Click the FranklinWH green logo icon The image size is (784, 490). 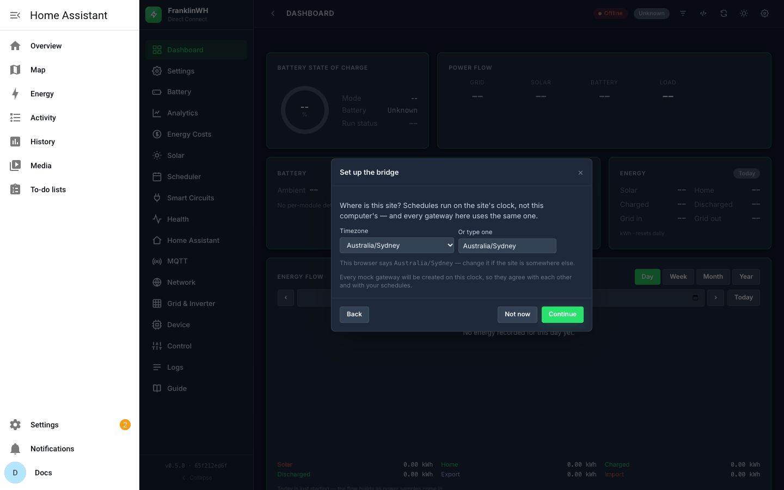click(x=154, y=15)
